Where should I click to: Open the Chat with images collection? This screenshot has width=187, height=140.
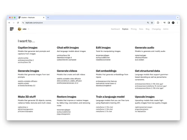point(68,47)
